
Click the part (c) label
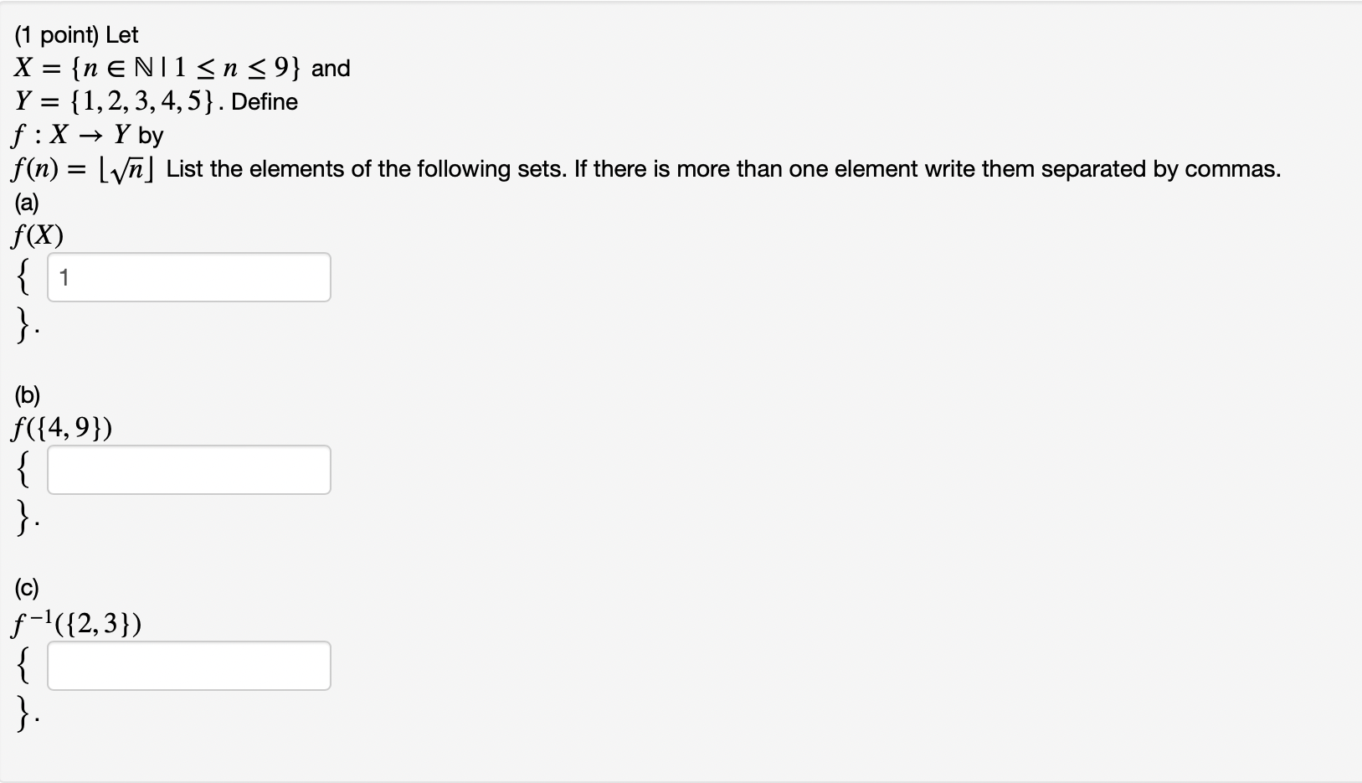tap(27, 589)
